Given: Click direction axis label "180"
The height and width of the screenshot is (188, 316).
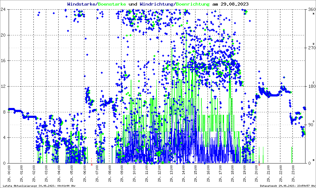Looking at the screenshot, I should click(312, 86).
